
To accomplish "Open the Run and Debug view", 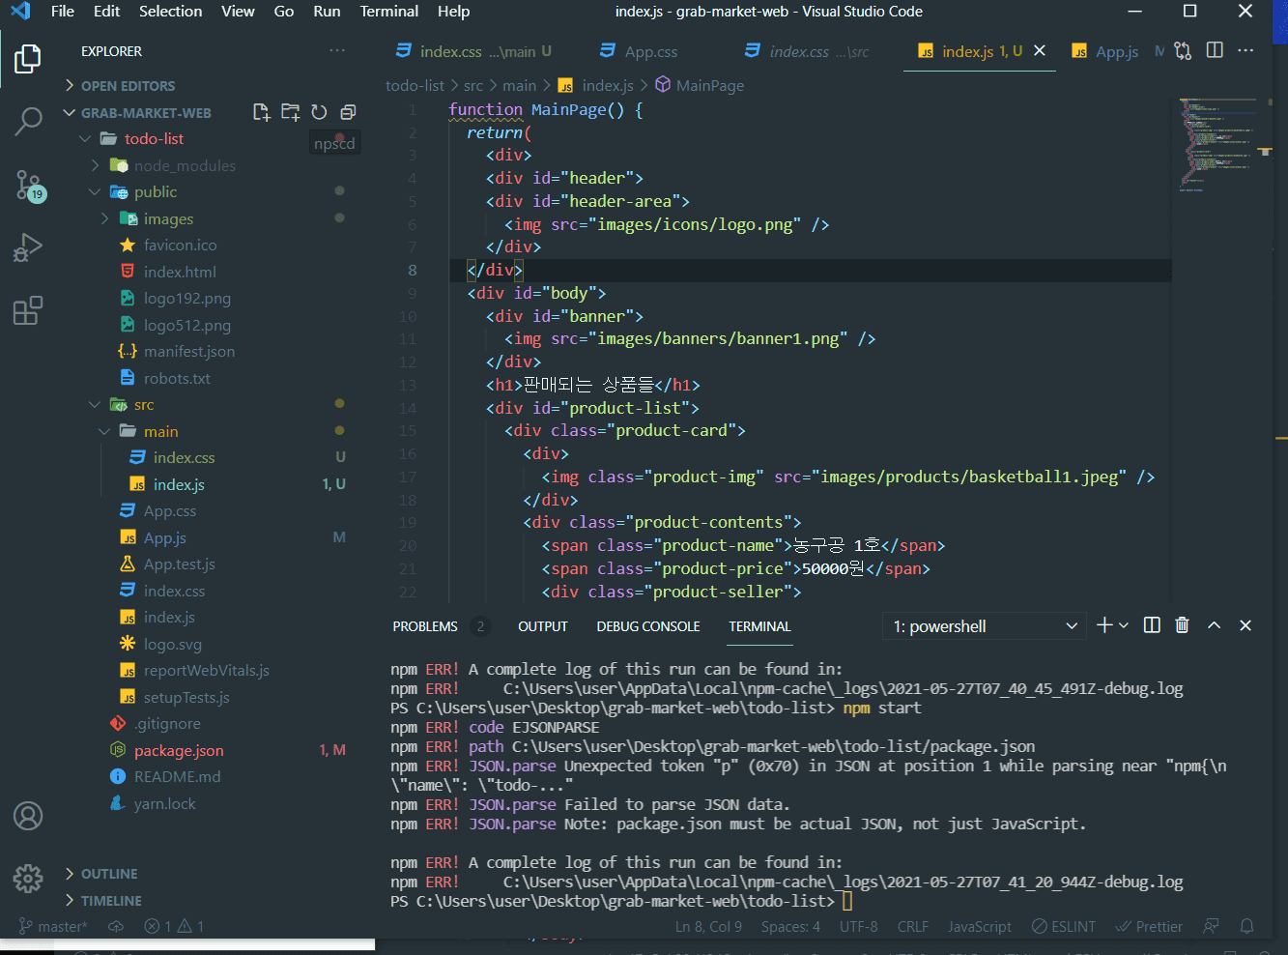I will click(28, 247).
